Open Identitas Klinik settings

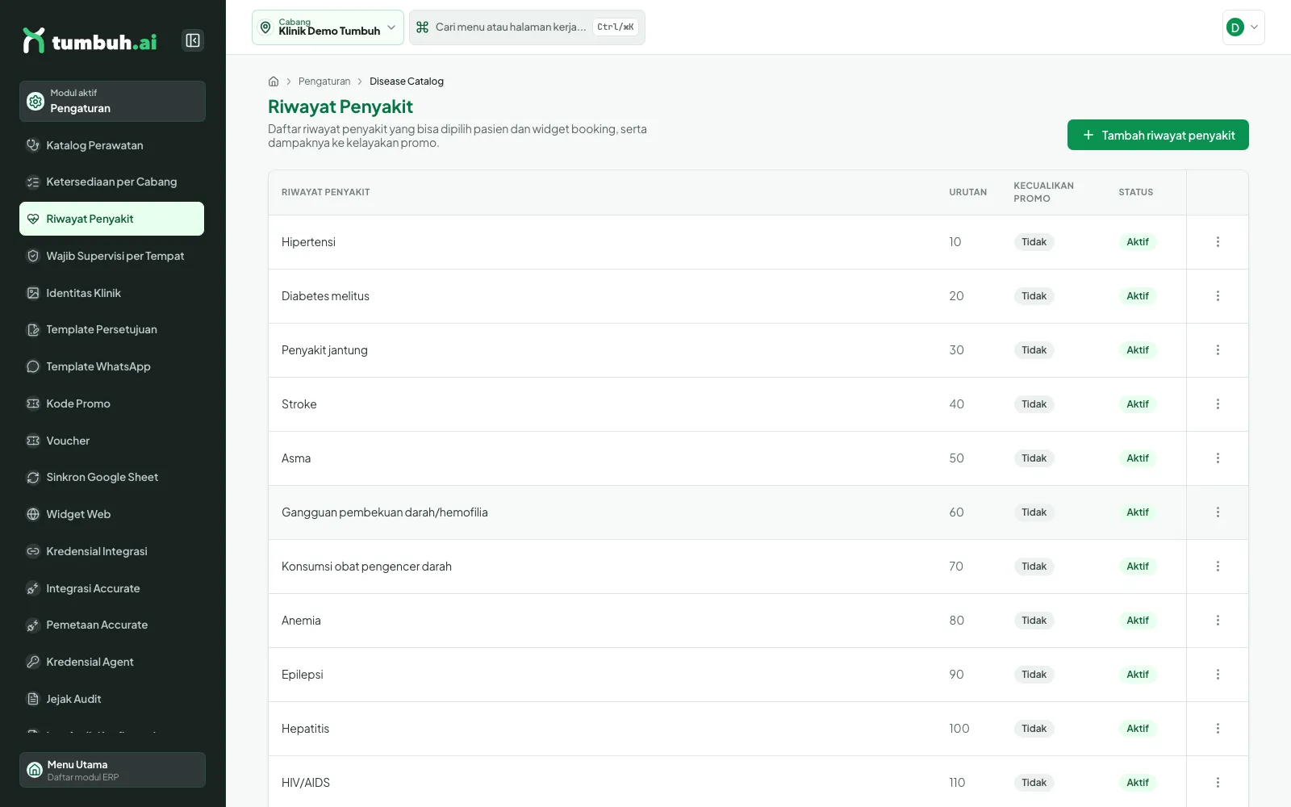click(x=111, y=293)
